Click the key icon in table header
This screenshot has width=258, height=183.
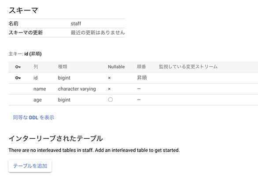coord(18,67)
